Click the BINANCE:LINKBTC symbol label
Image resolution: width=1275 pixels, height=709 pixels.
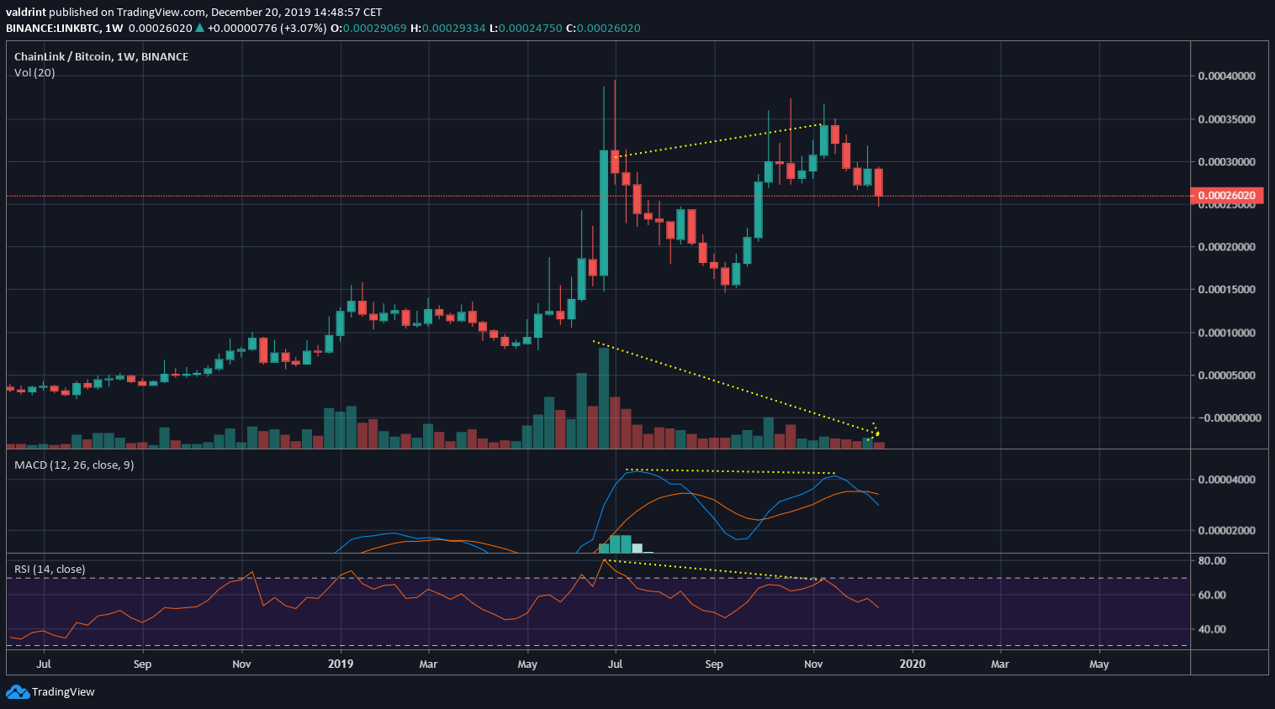(51, 28)
